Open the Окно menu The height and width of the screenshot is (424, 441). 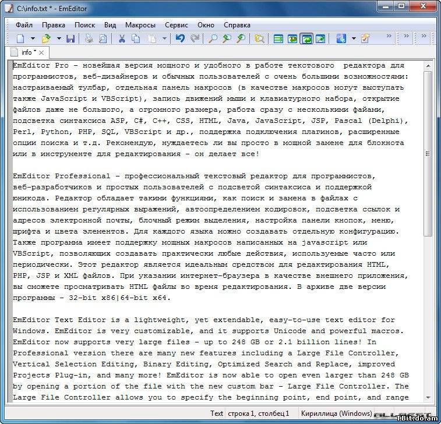206,25
